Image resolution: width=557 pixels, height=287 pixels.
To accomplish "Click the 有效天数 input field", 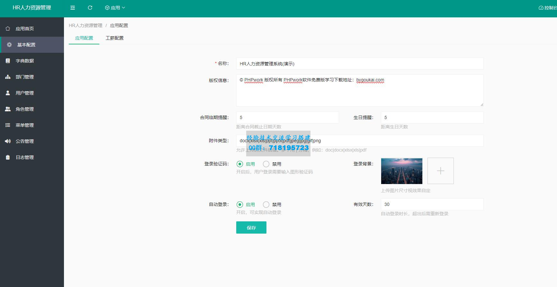I will 432,204.
